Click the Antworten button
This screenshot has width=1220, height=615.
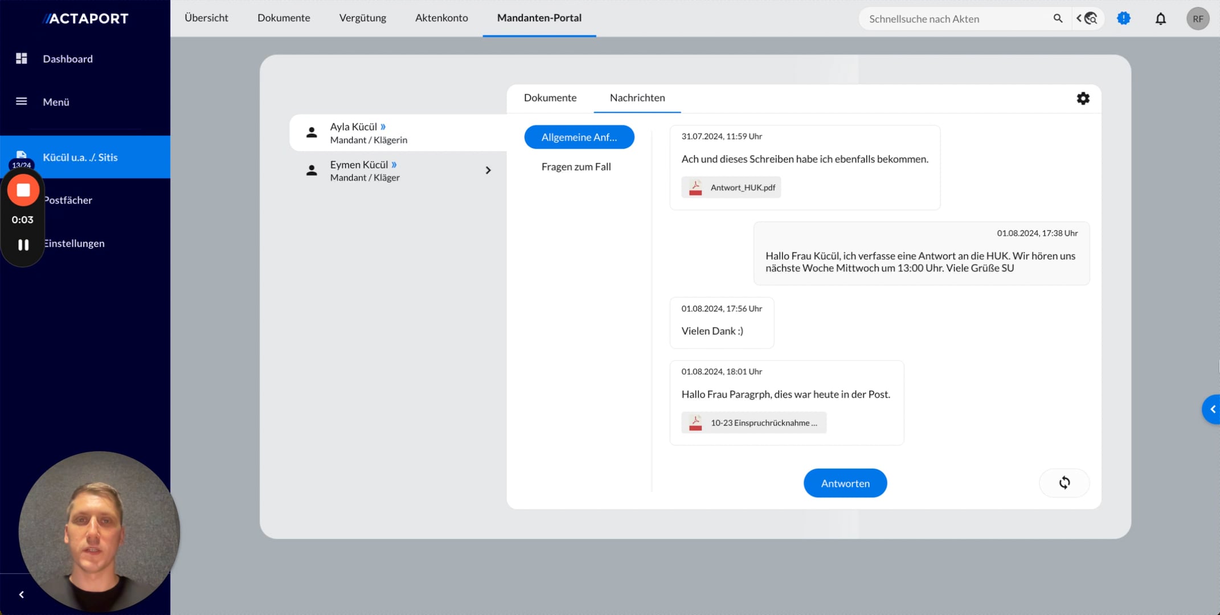pos(845,483)
